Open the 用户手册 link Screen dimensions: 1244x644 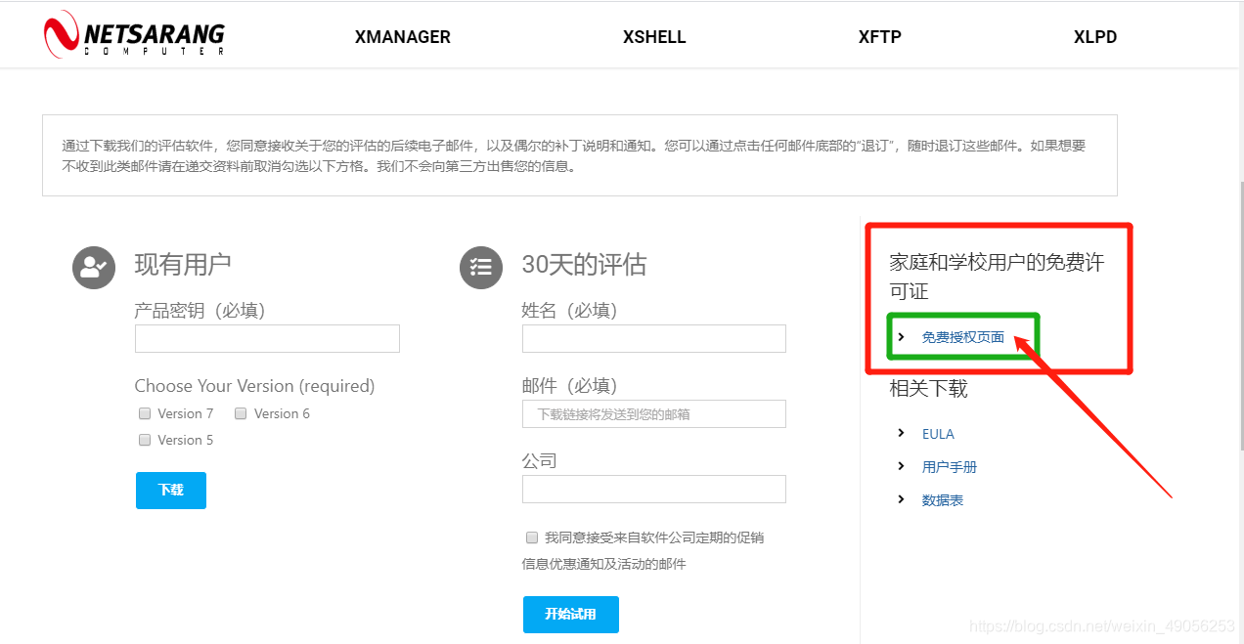pyautogui.click(x=950, y=467)
